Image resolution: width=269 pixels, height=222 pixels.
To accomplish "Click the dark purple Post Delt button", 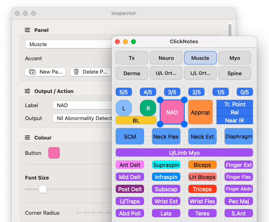I will 130,189.
